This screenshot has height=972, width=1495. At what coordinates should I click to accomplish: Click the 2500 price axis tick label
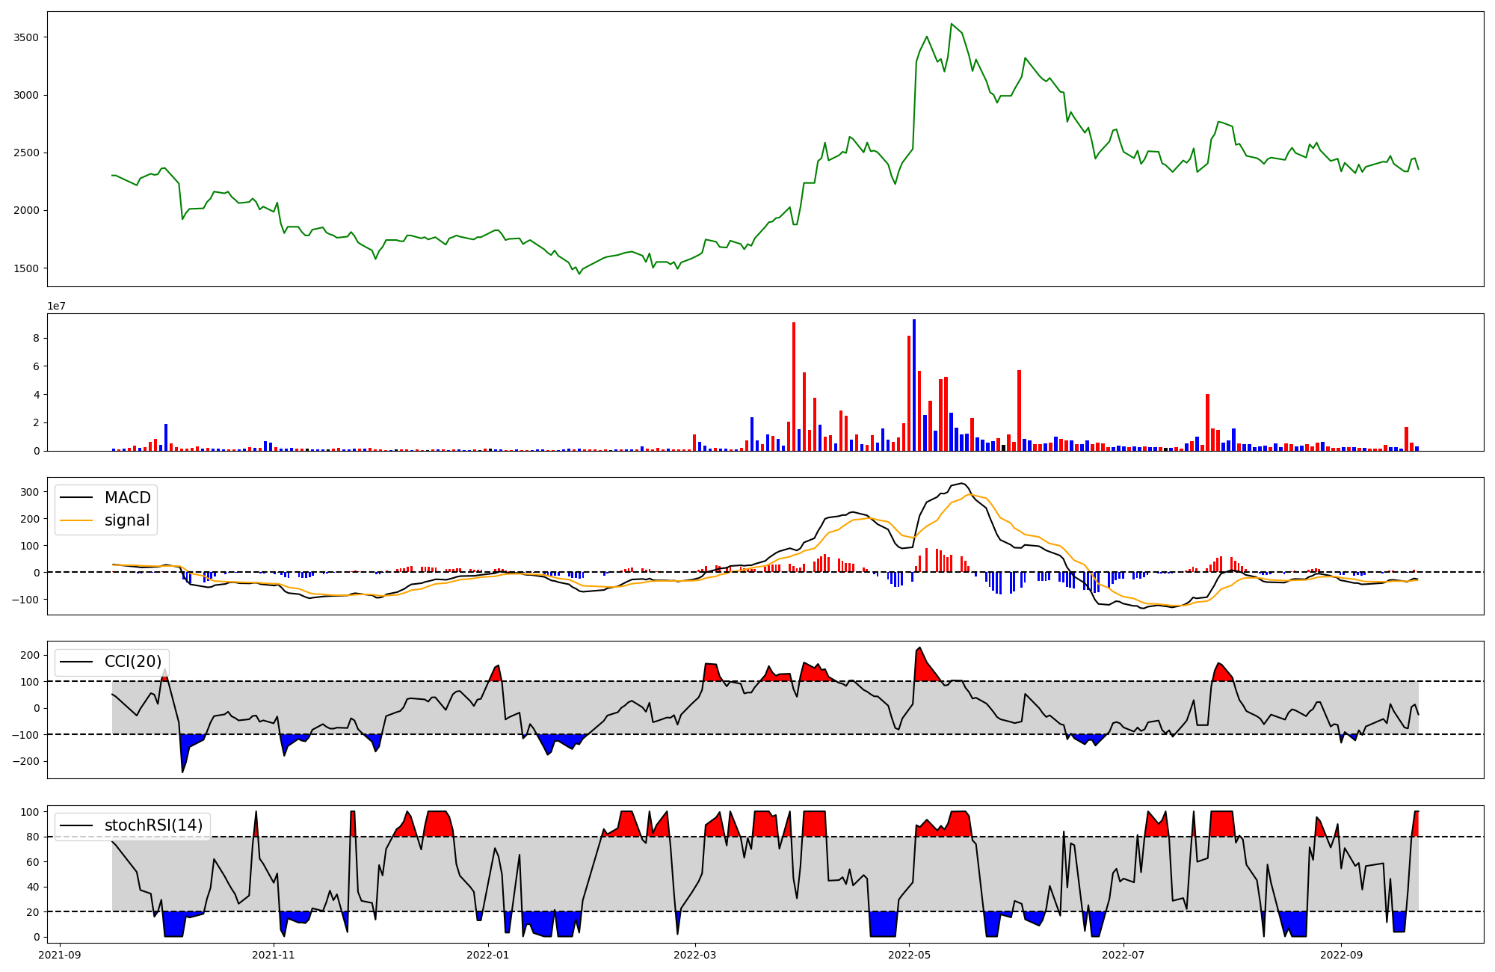point(26,153)
